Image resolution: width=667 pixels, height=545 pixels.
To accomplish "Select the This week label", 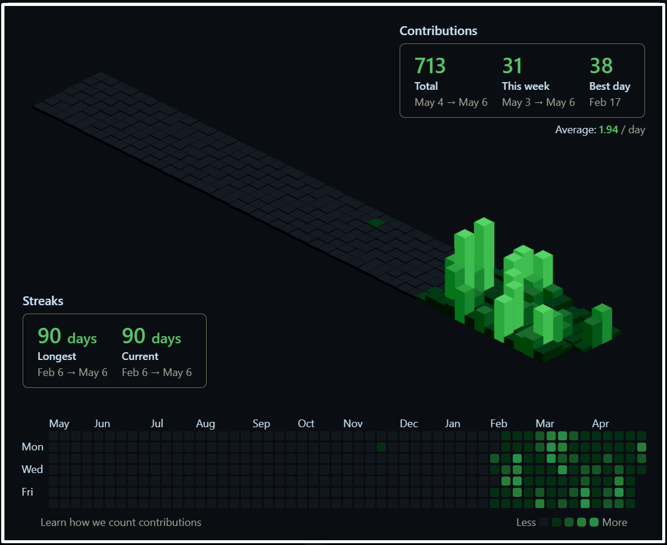I will click(525, 86).
